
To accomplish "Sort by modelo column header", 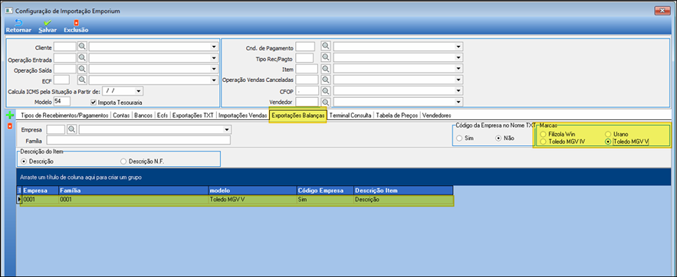I will pos(252,190).
